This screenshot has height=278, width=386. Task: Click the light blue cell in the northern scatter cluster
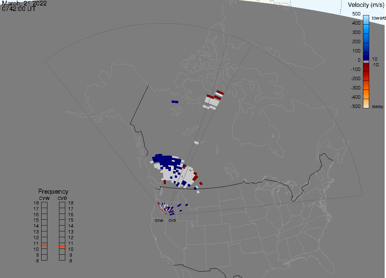[x=219, y=95]
